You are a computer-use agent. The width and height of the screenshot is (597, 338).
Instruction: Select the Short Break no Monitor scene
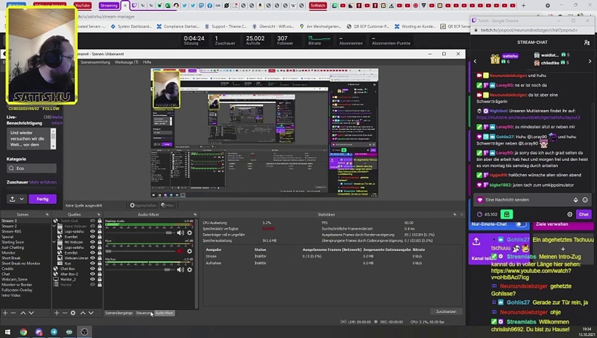coord(21,263)
